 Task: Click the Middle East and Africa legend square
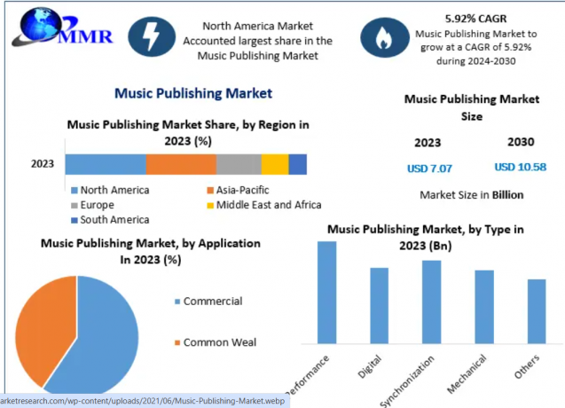[210, 205]
